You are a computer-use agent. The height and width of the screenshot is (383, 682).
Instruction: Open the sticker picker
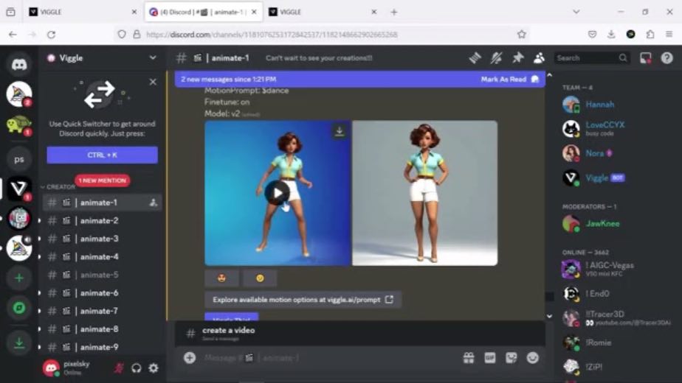pyautogui.click(x=511, y=358)
